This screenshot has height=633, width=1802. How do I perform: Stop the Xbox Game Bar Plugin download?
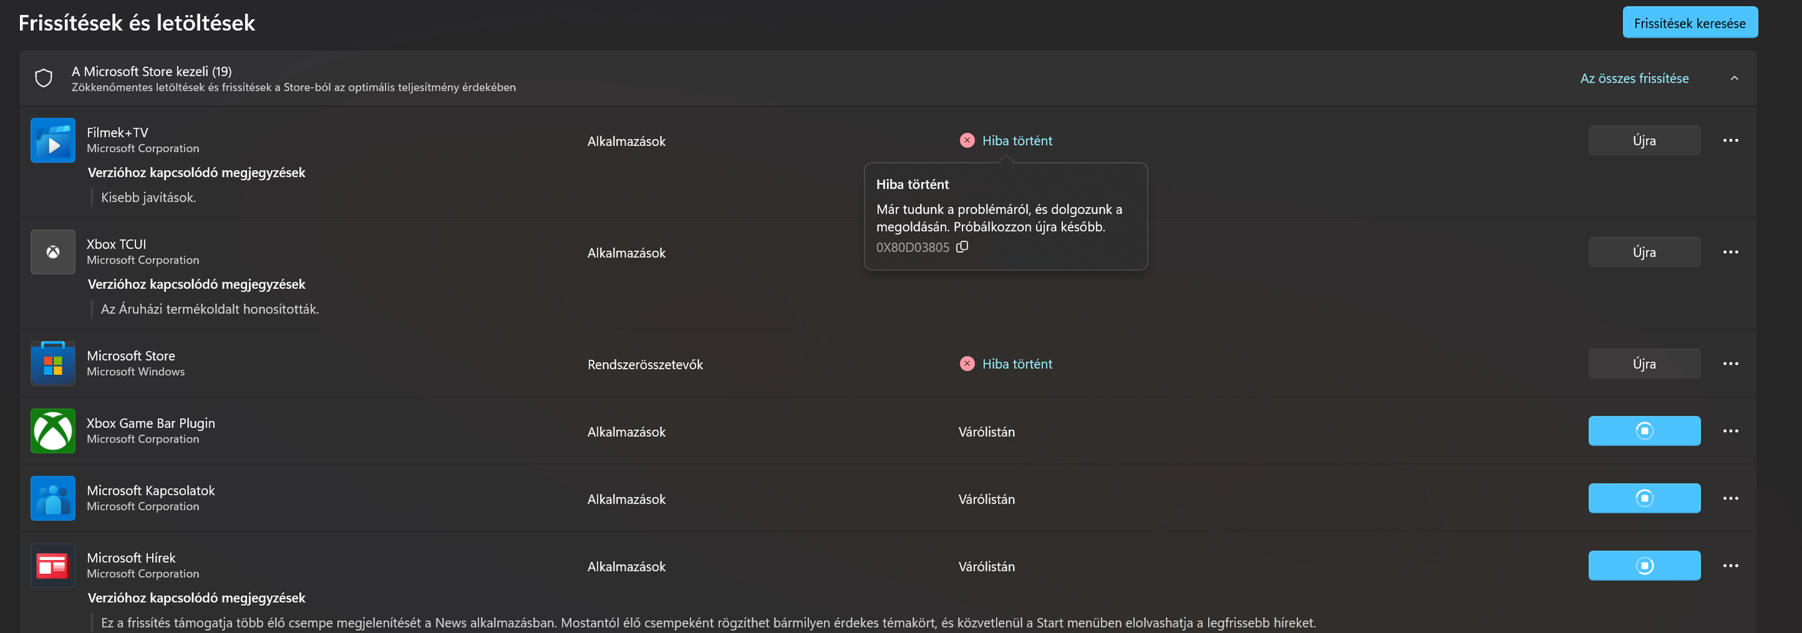point(1644,431)
